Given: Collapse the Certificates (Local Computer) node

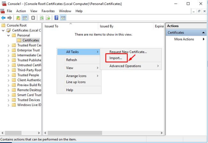Looking at the screenshot, I should click(3, 30).
